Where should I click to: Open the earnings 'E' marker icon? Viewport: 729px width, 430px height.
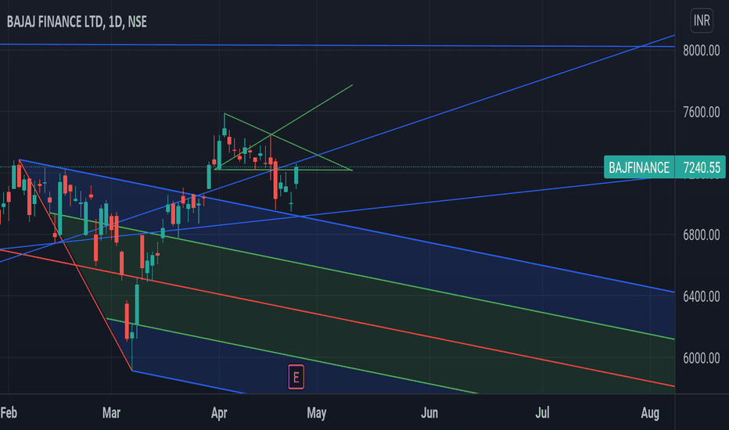pos(296,377)
